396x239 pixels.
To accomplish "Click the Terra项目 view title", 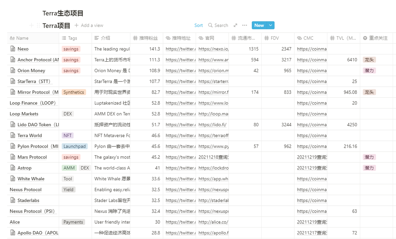I will (56, 25).
